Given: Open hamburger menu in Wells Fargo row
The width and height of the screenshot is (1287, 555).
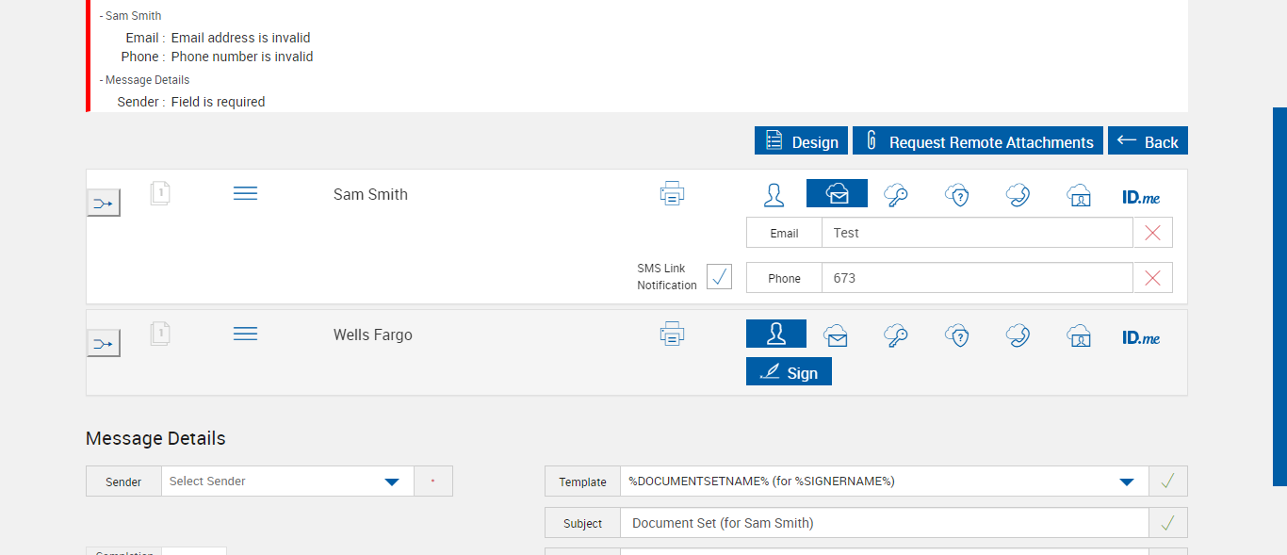Looking at the screenshot, I should (245, 334).
